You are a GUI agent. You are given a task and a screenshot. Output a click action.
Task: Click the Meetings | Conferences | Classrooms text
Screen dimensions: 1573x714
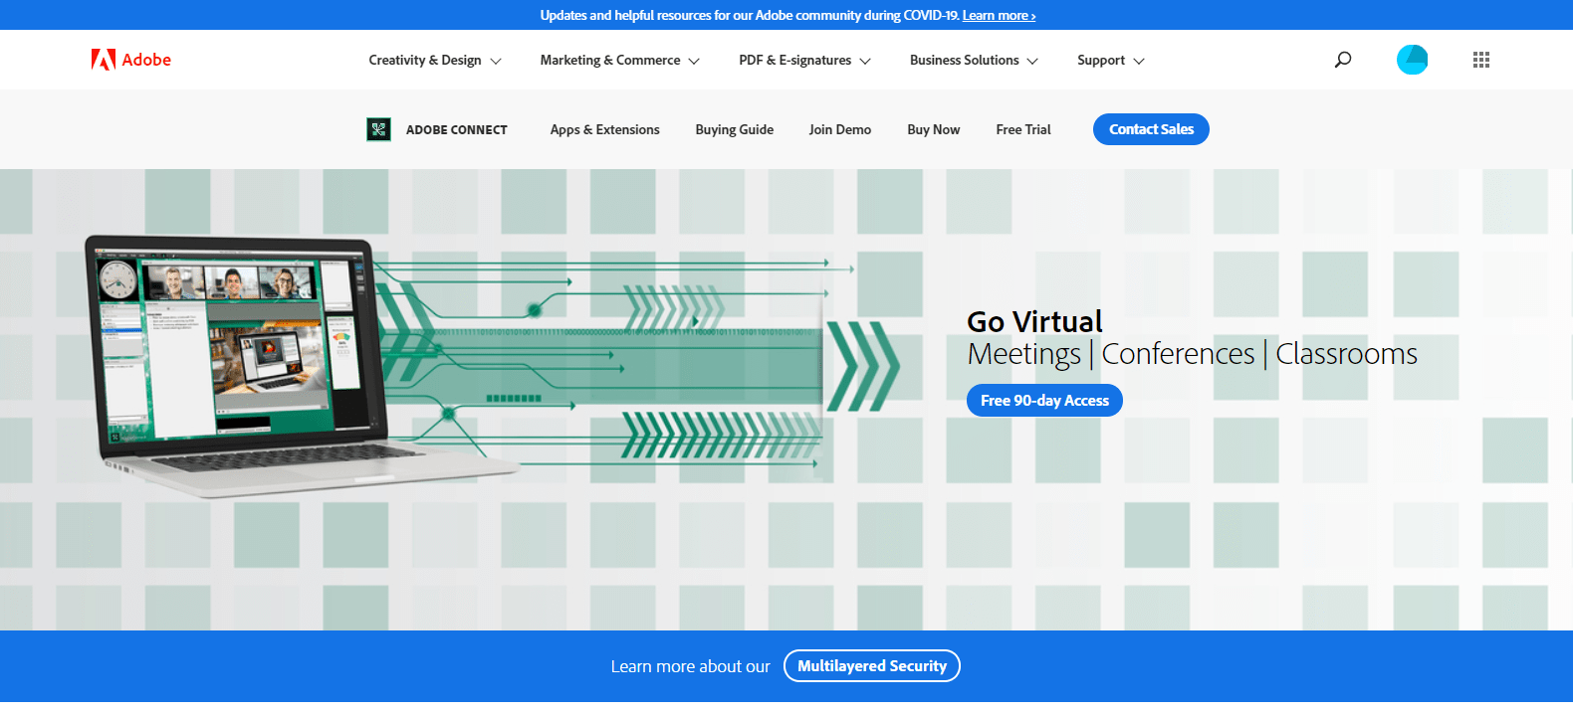point(1193,354)
